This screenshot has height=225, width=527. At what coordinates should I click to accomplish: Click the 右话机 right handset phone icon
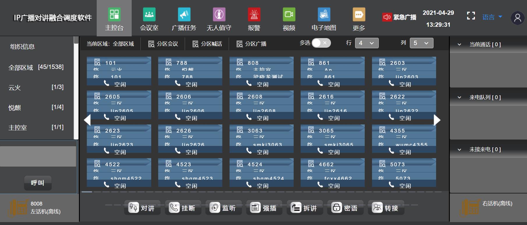(470, 208)
